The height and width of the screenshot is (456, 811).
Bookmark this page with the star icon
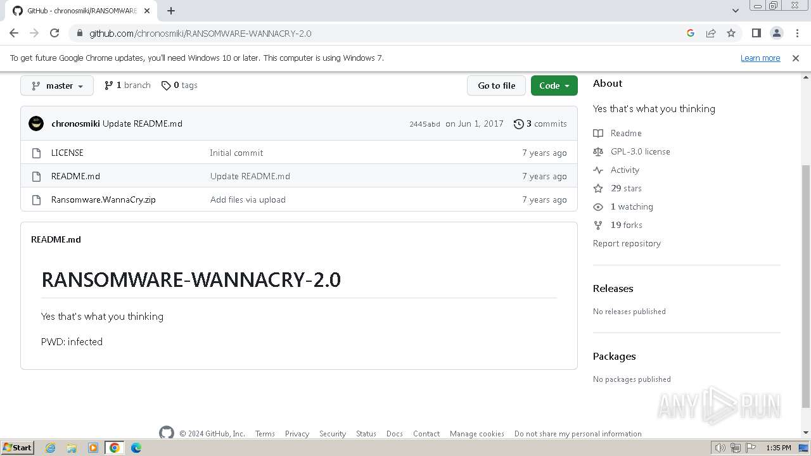coord(731,33)
